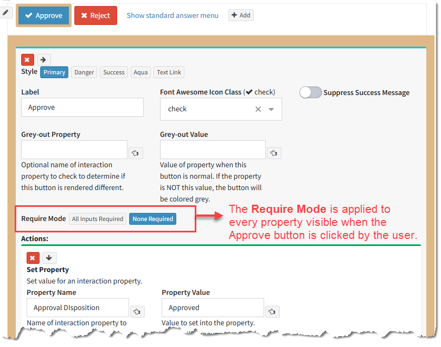
Task: Move Approve button right with arrow icon
Action: 43,60
